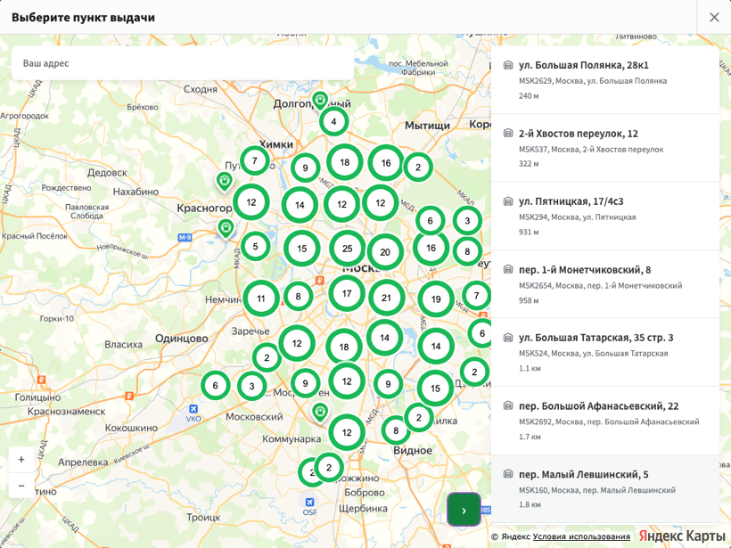Open the map cluster marked 11
This screenshot has width=731, height=548.
pyautogui.click(x=261, y=299)
